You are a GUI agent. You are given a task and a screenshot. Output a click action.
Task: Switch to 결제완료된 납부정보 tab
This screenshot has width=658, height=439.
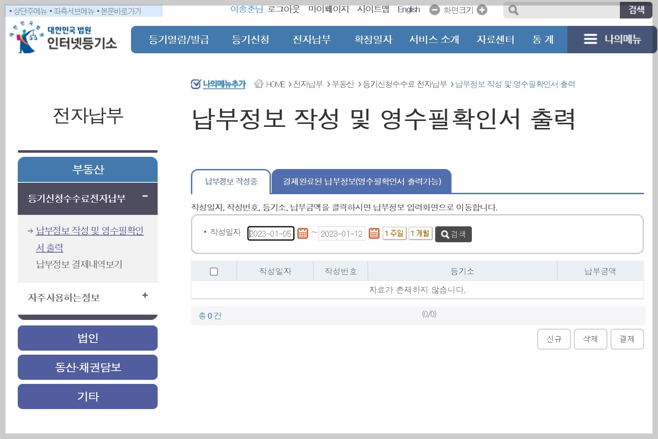(362, 182)
